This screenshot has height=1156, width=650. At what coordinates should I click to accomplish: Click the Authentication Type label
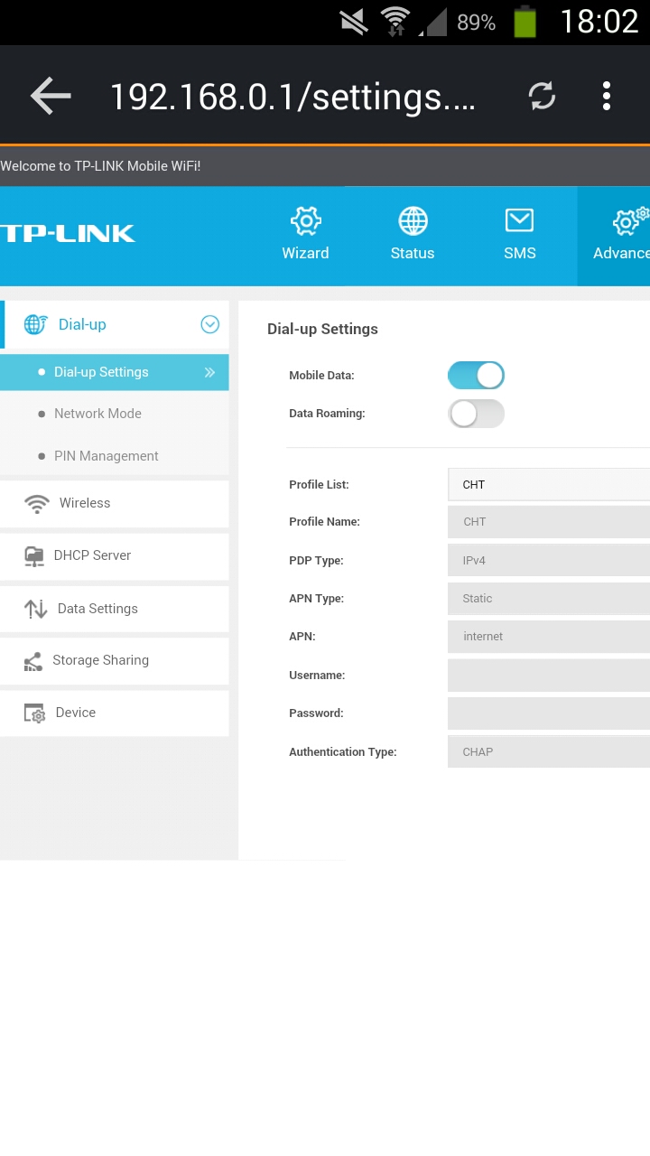pos(343,751)
